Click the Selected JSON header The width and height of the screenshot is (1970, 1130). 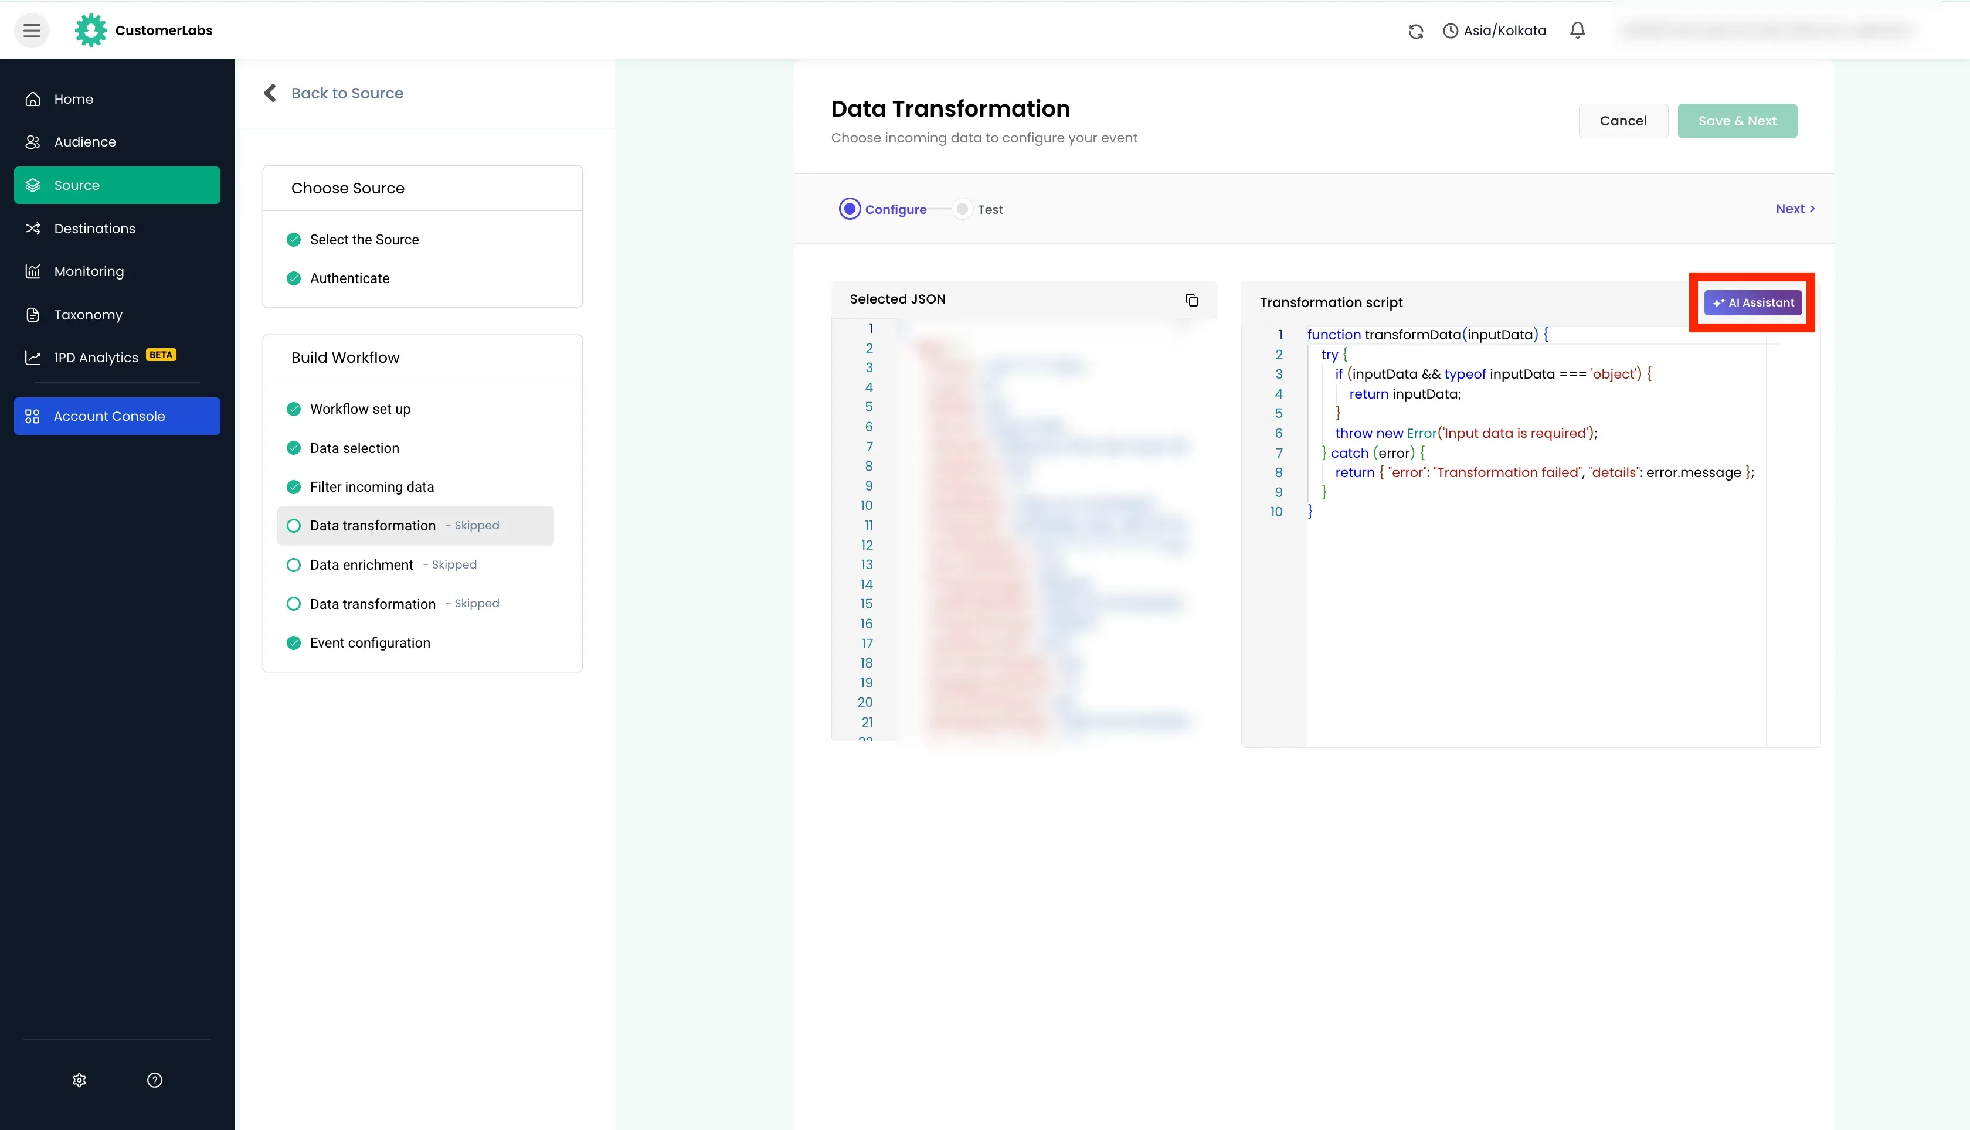click(x=897, y=299)
